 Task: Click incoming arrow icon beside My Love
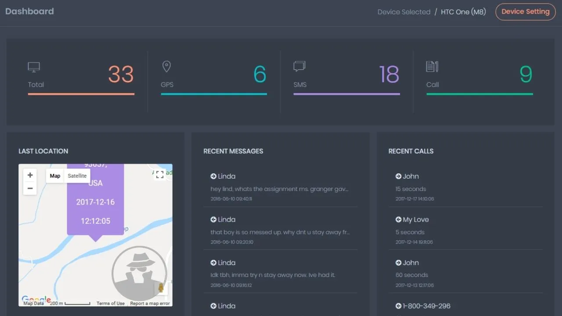[398, 219]
